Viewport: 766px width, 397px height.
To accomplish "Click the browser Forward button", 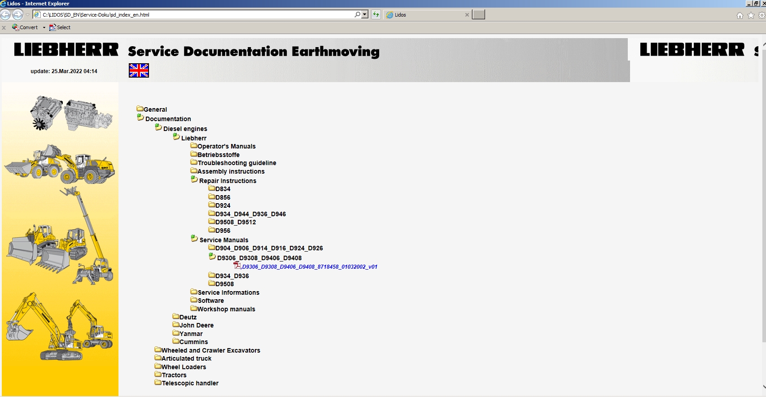I will [18, 14].
